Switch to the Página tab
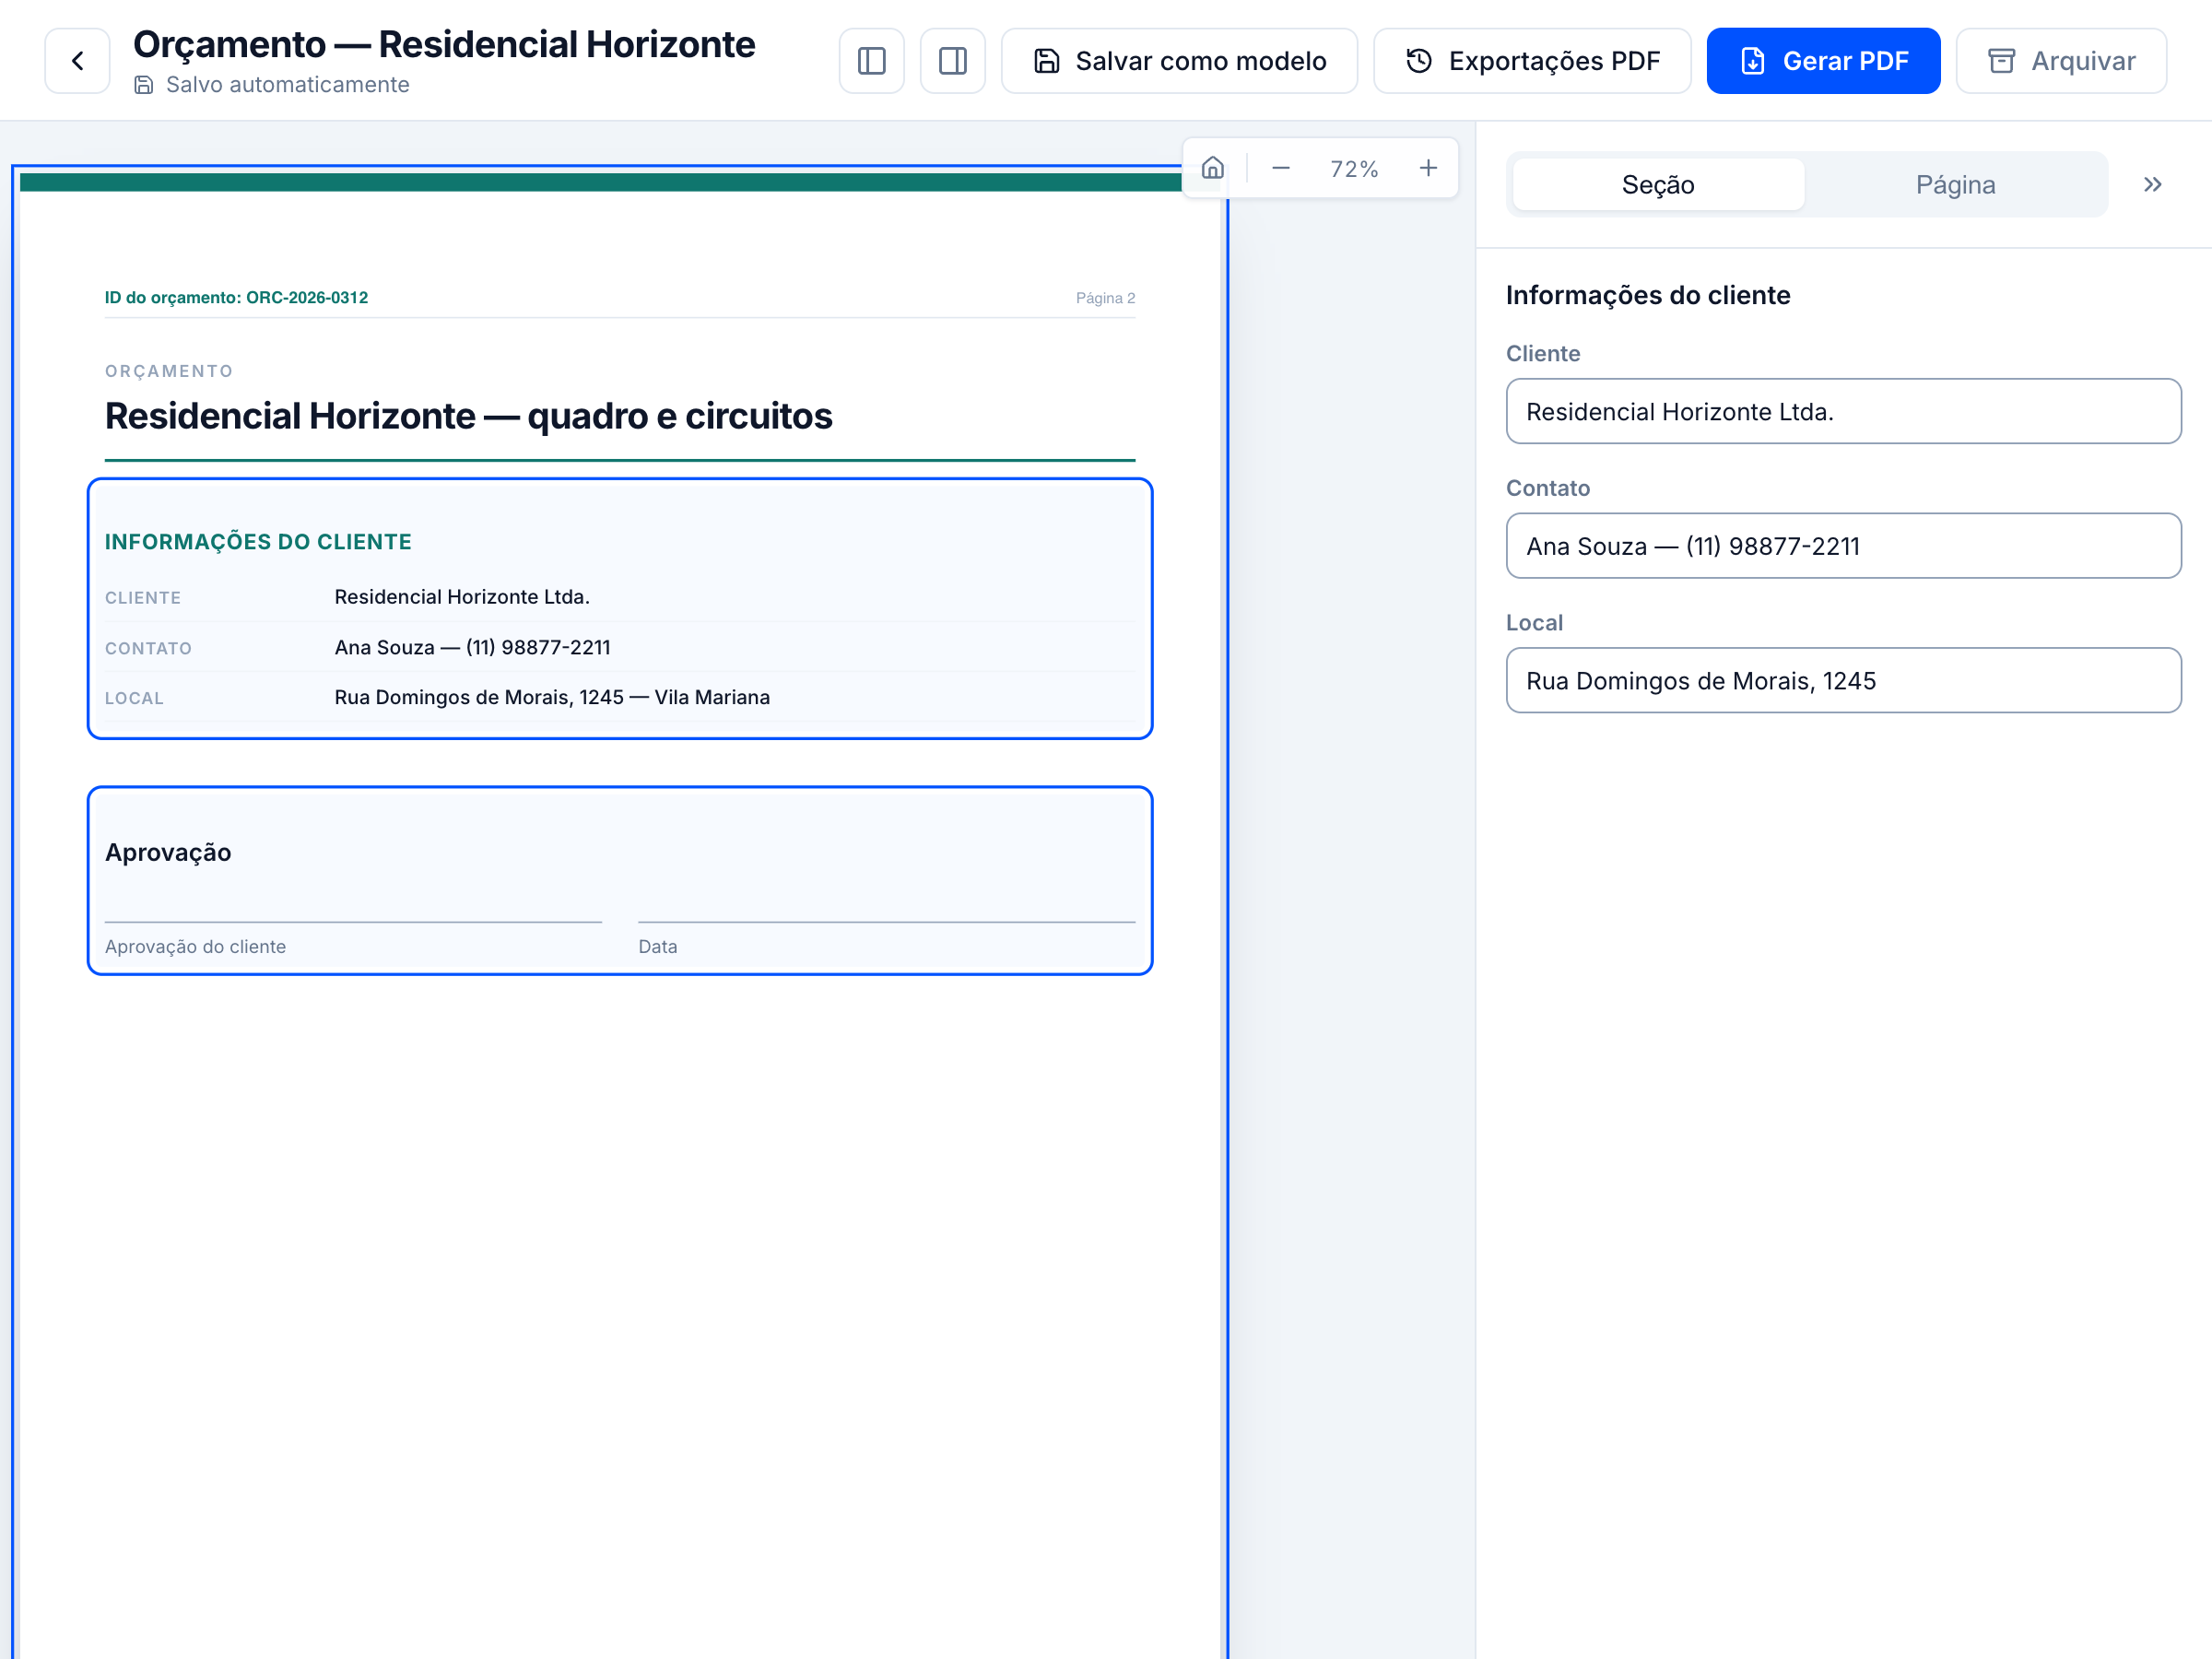 (1955, 185)
